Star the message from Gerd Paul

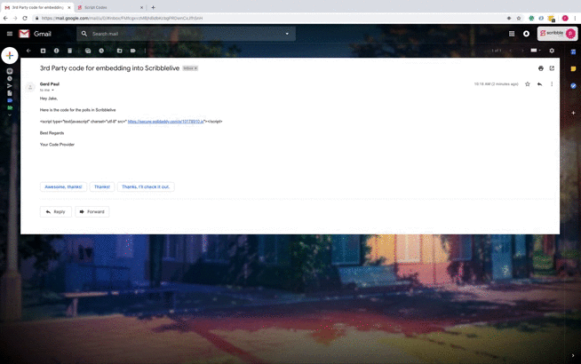click(528, 84)
